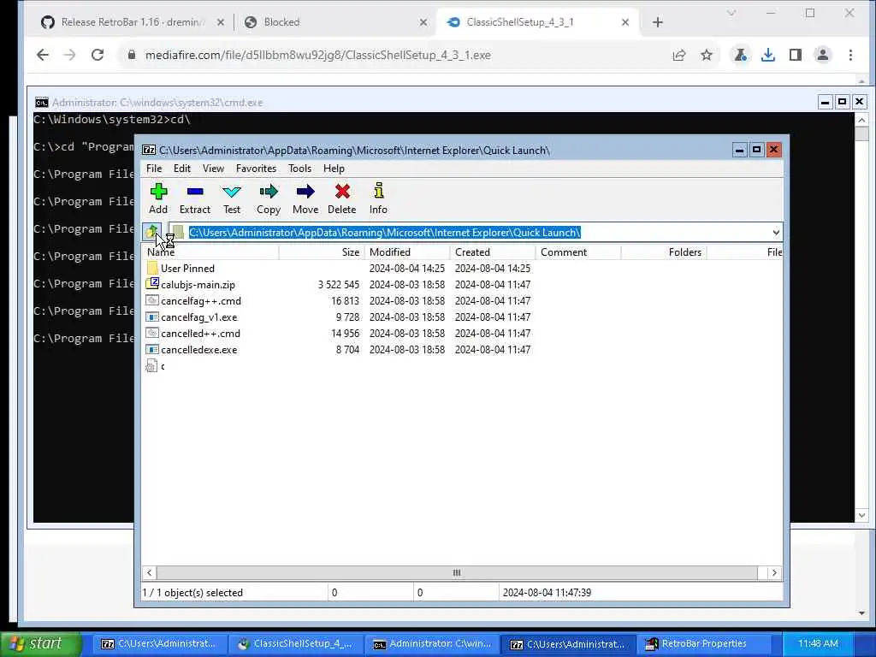Expand the 7-Zip address path dropdown
876x657 pixels.
click(775, 233)
